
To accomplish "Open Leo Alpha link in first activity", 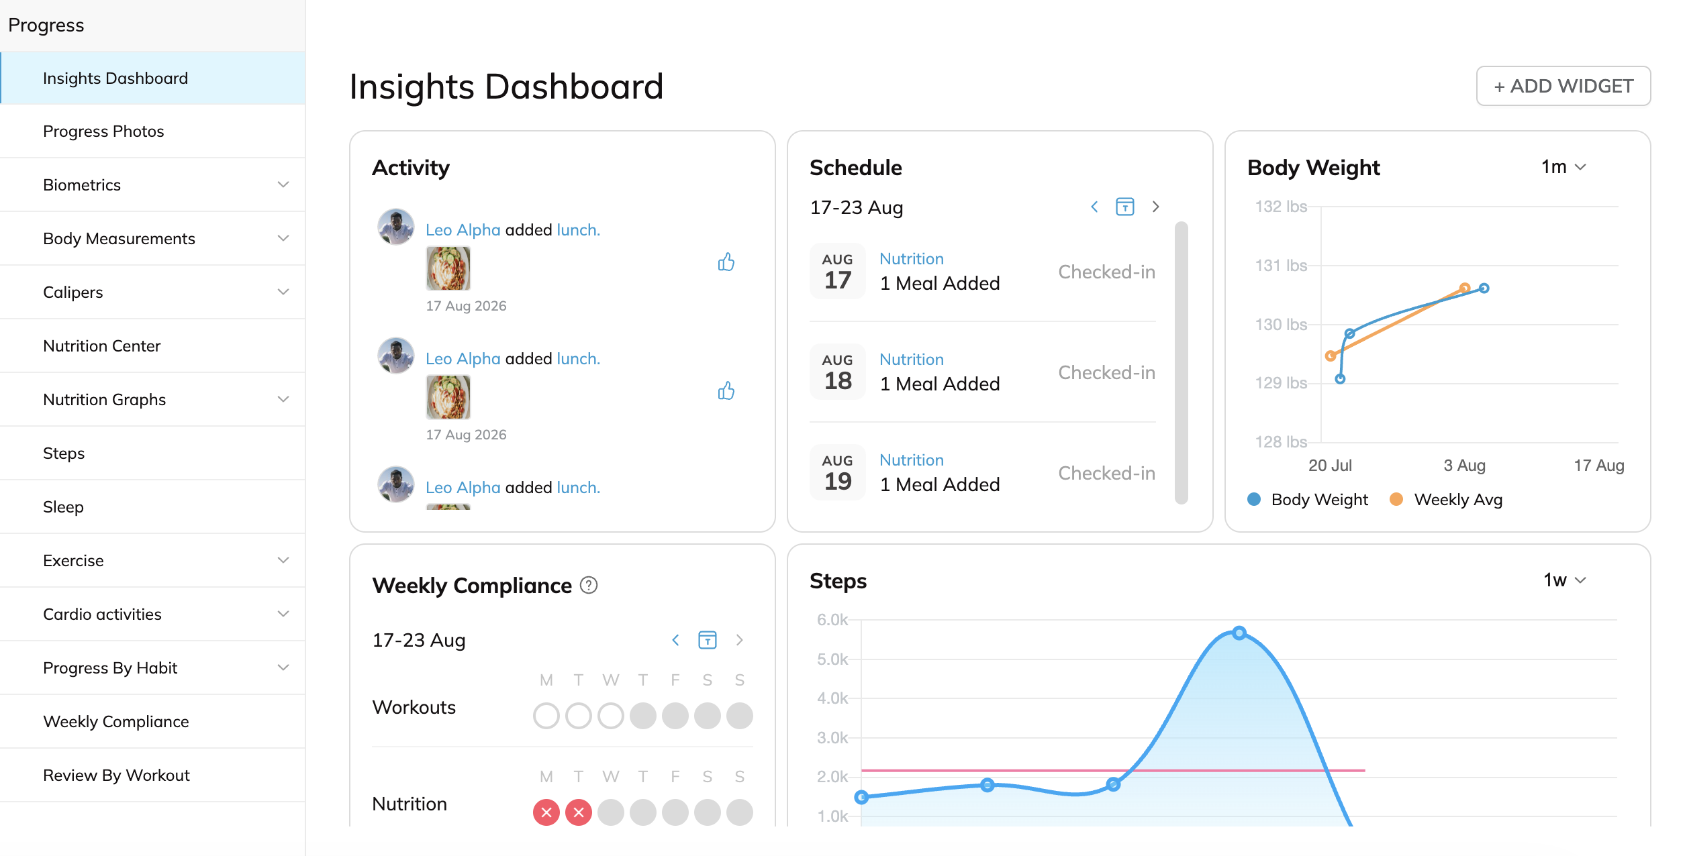I will coord(463,230).
